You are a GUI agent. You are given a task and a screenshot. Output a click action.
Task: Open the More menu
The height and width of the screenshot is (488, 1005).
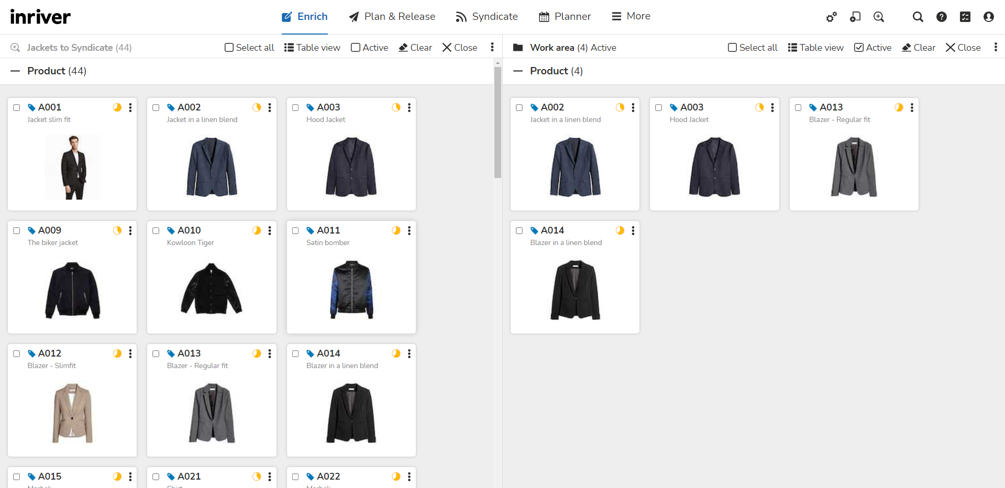tap(631, 17)
